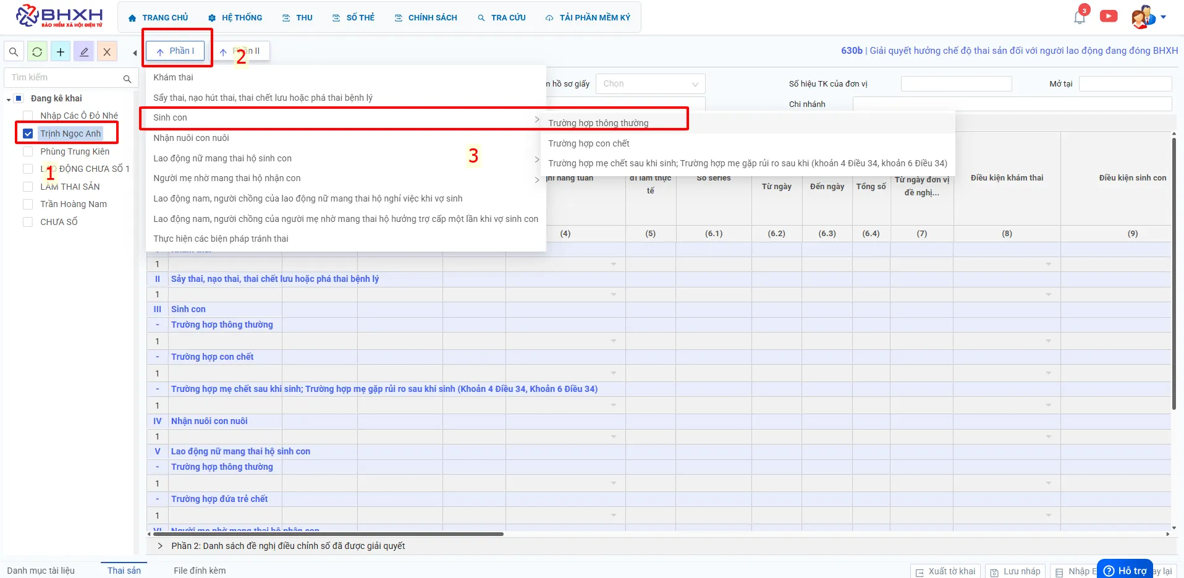Open the Phần II dropdown button

240,51
